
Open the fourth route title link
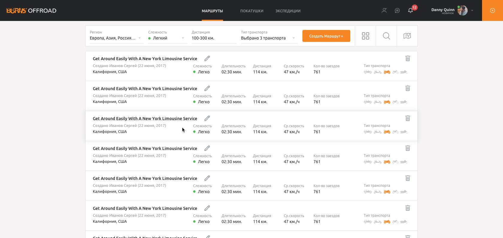click(x=145, y=148)
